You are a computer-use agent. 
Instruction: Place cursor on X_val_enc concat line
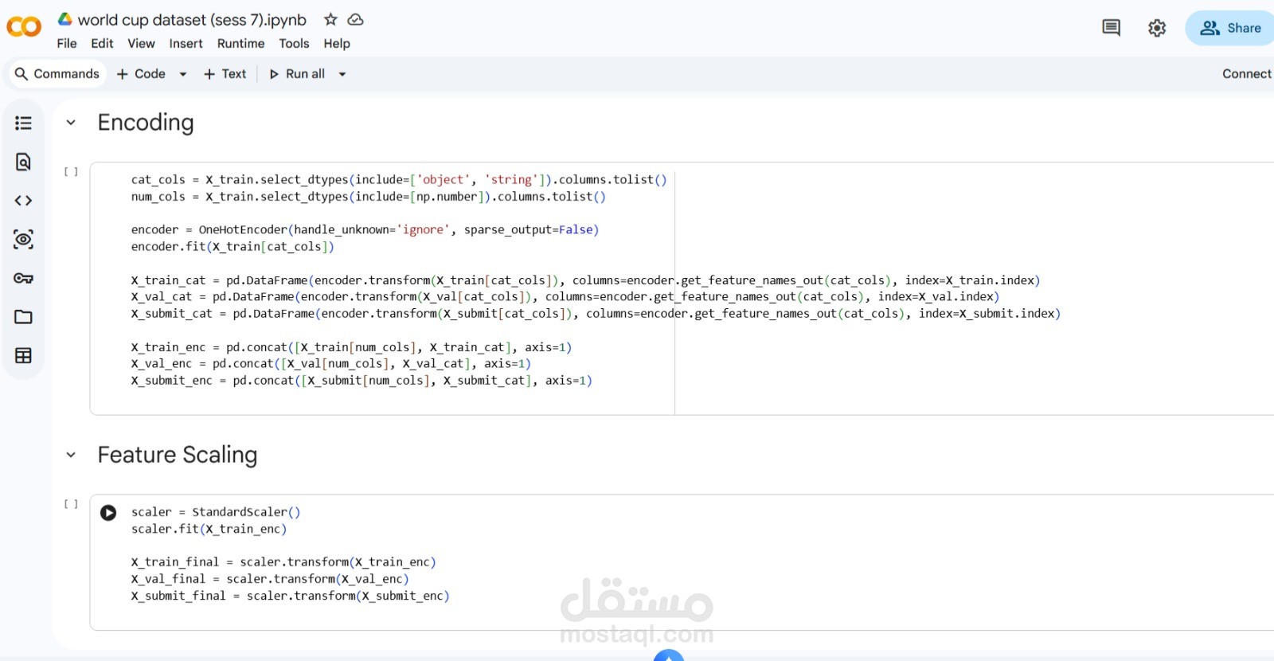(331, 364)
